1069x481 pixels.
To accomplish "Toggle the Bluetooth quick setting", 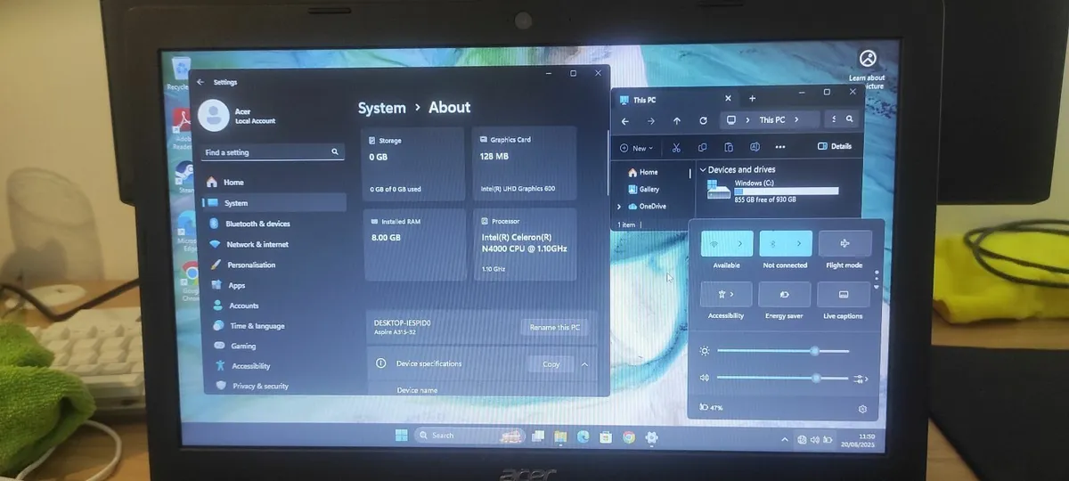I will (x=772, y=243).
